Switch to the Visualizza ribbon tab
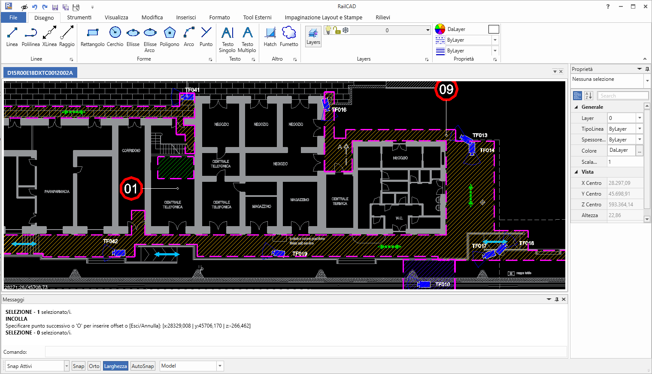Viewport: 652px width, 374px height. coord(116,18)
